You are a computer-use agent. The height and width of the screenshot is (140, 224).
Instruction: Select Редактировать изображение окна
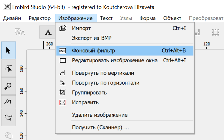pos(115,60)
